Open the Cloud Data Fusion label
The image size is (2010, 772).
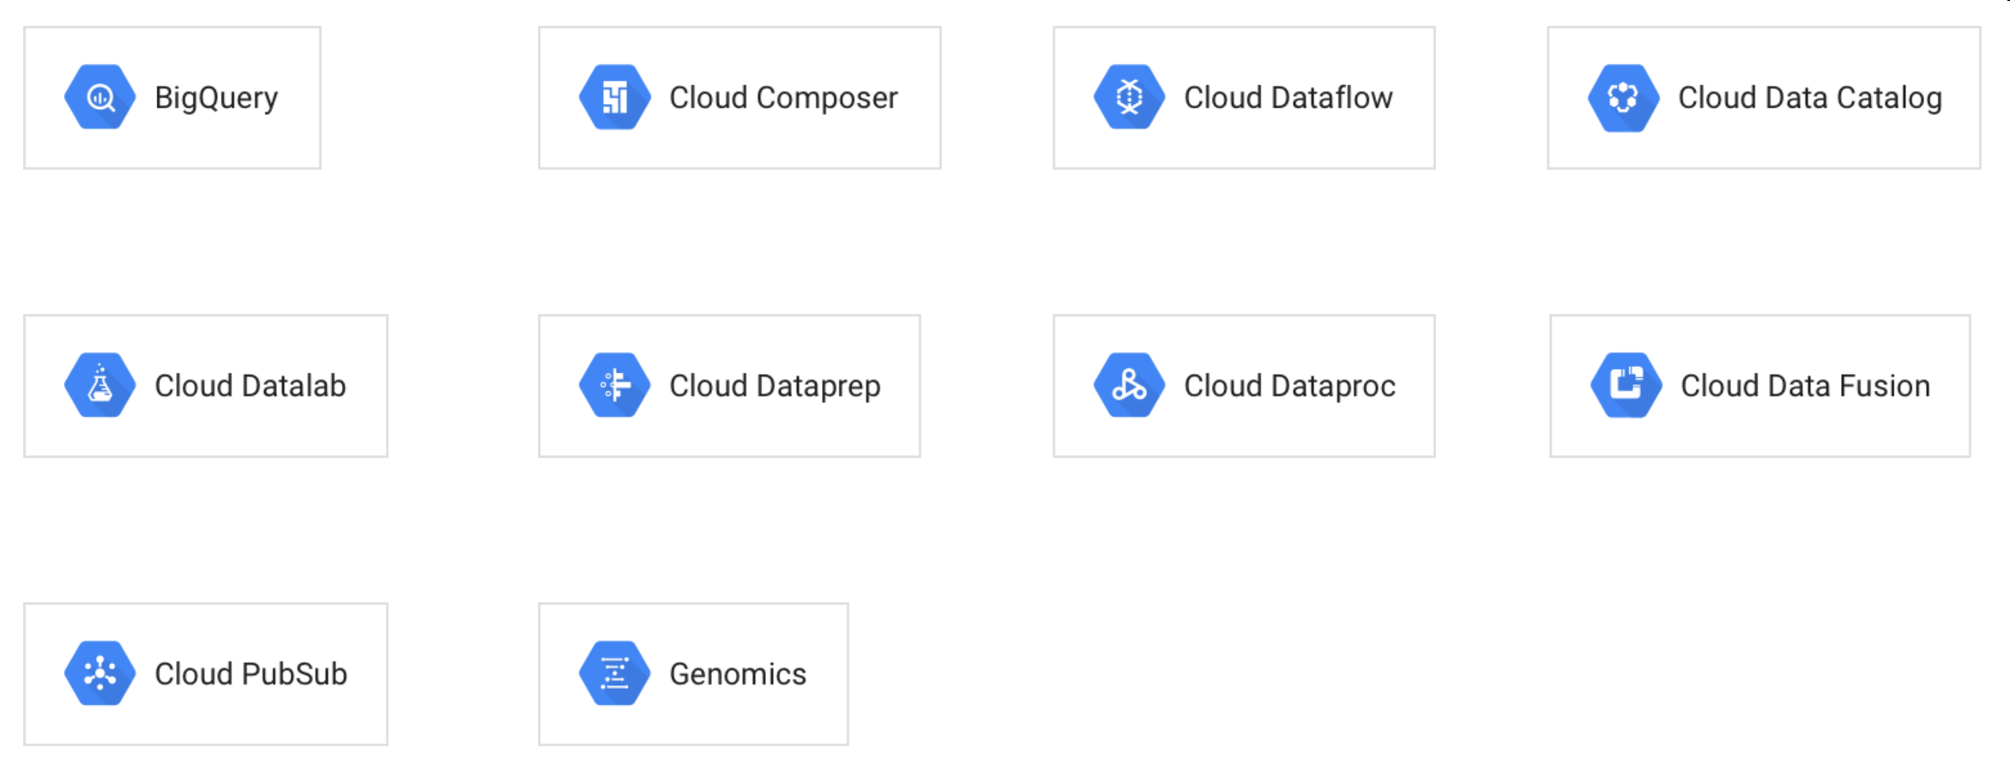(x=1805, y=386)
